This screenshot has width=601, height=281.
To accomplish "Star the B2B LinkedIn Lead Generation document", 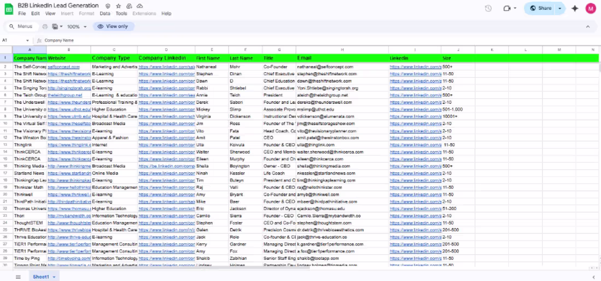I will (119, 6).
